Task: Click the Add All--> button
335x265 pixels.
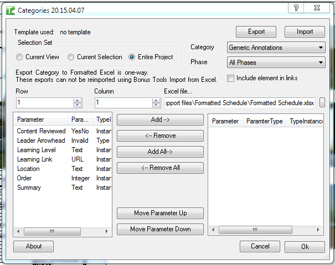Action: click(160, 152)
